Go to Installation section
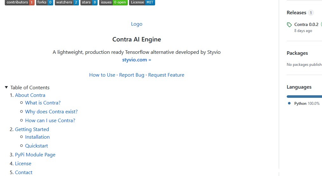This screenshot has width=322, height=176. coord(38,137)
